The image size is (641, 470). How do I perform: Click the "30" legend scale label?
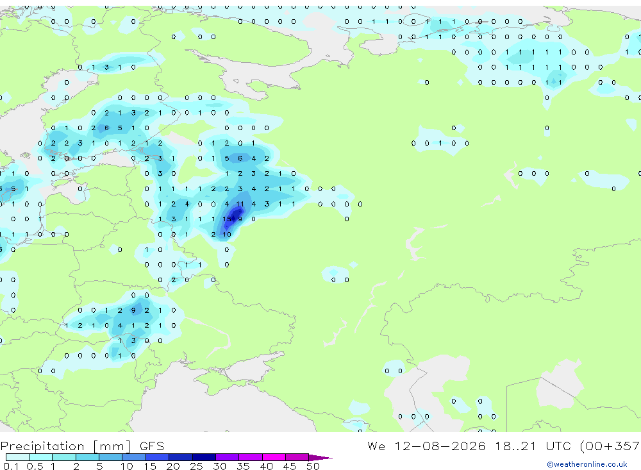click(219, 466)
